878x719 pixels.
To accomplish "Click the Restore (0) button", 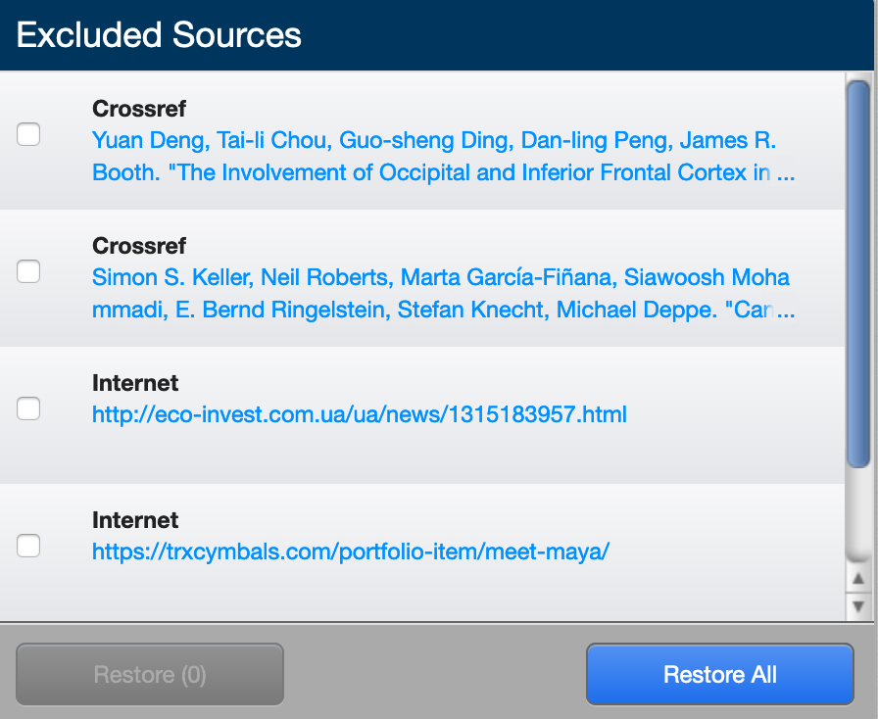I will [149, 674].
